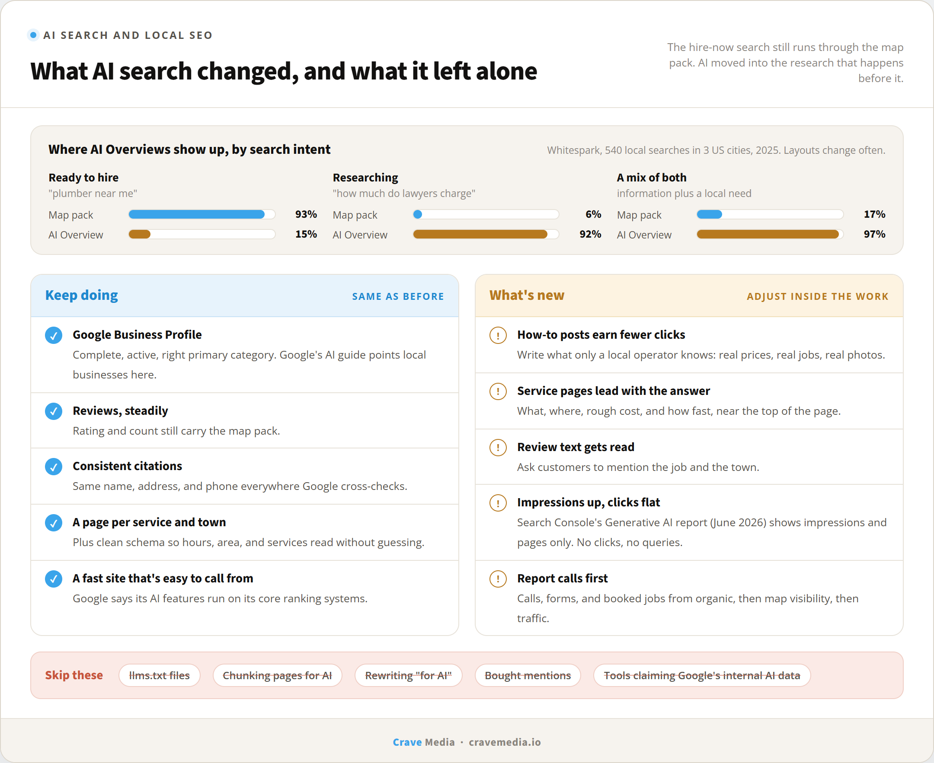Select the Bought mentions pill
Screen dimensions: 934x763
pyautogui.click(x=528, y=676)
